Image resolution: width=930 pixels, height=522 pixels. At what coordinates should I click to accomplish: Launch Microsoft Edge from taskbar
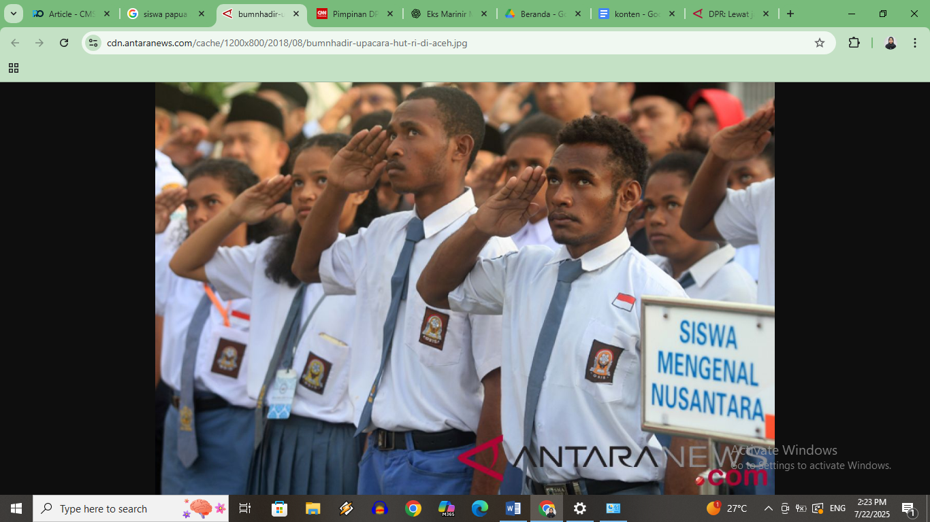tap(480, 508)
